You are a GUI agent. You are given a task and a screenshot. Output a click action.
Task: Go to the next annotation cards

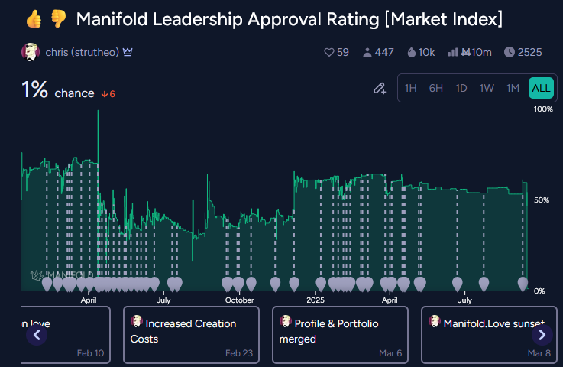click(x=542, y=335)
